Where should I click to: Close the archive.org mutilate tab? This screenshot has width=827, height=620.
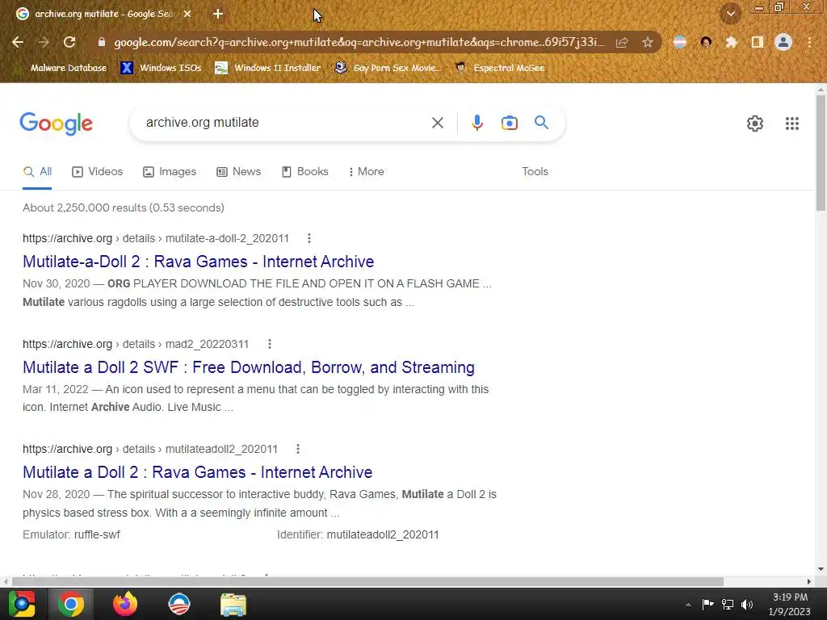click(187, 15)
